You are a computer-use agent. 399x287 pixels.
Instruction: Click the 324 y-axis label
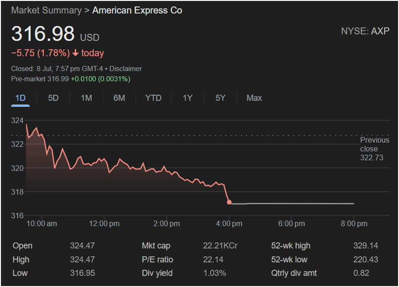click(17, 121)
